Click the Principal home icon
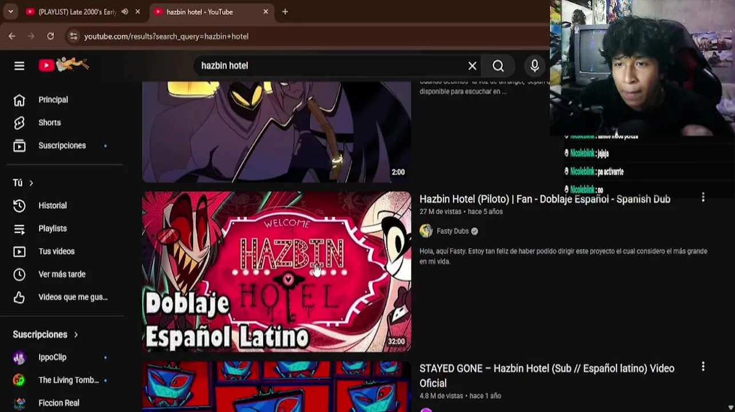Image resolution: width=735 pixels, height=412 pixels. pos(19,100)
